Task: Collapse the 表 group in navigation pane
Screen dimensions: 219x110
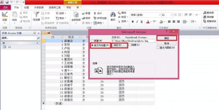Action: [37, 43]
